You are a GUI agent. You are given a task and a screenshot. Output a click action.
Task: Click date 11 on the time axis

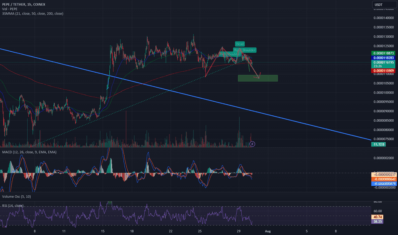pyautogui.click(x=64, y=231)
